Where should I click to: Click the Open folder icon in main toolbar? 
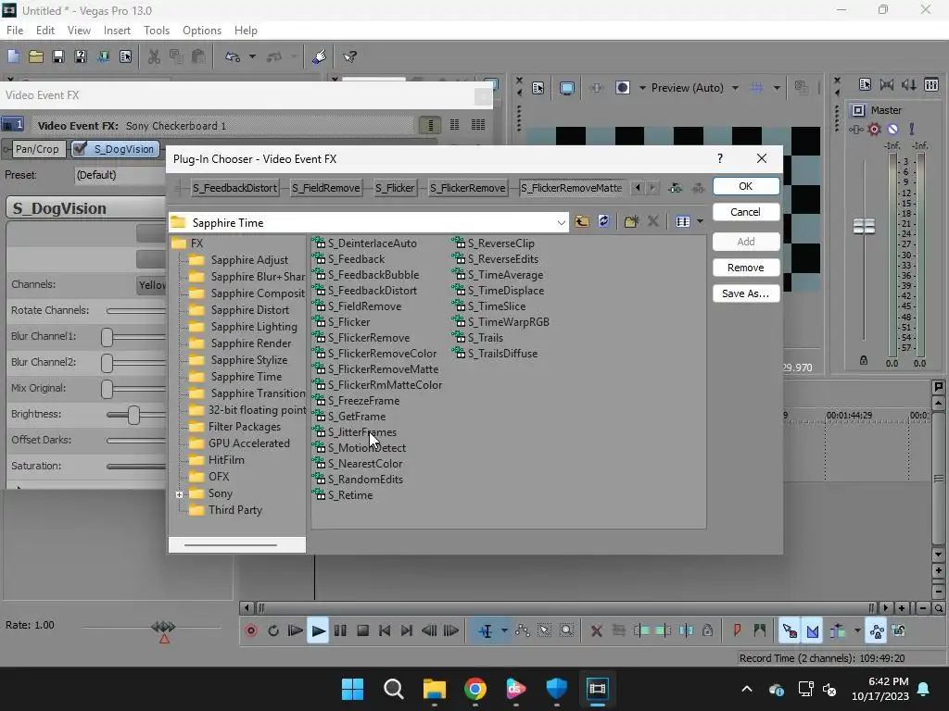click(36, 56)
